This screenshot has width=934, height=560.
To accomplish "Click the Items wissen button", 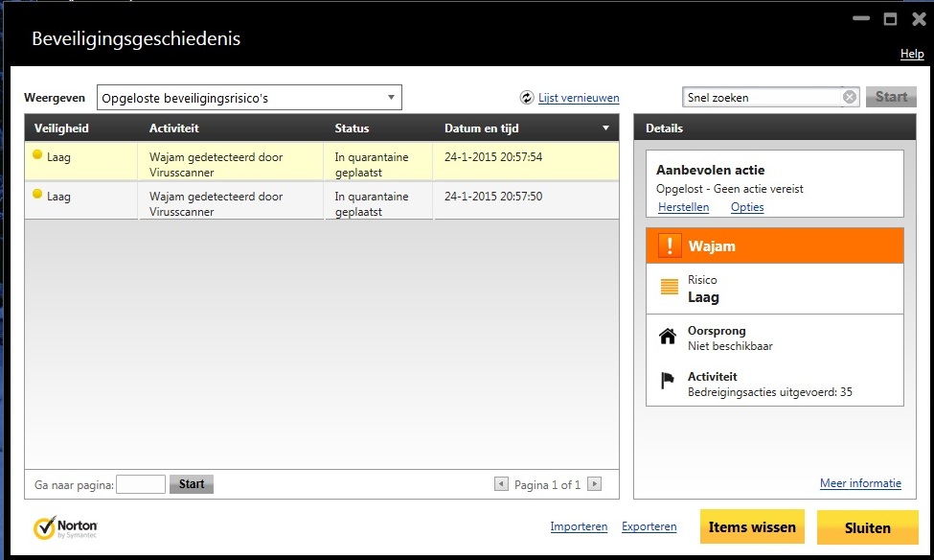I will 752,526.
